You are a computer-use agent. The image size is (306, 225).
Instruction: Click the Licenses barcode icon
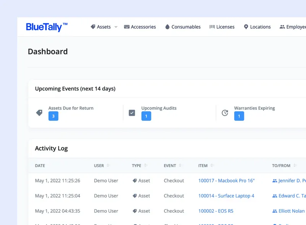212,27
